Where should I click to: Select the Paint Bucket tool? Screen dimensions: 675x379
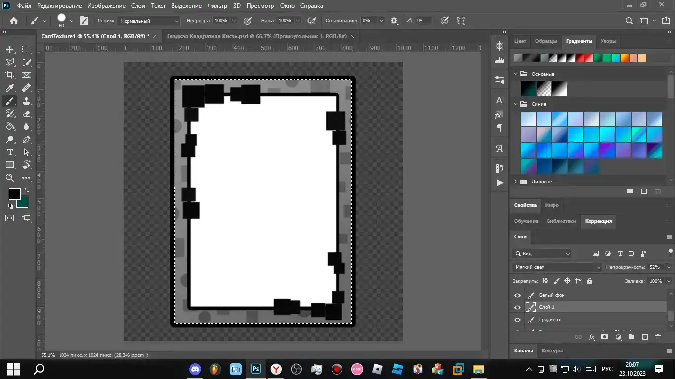pyautogui.click(x=10, y=126)
